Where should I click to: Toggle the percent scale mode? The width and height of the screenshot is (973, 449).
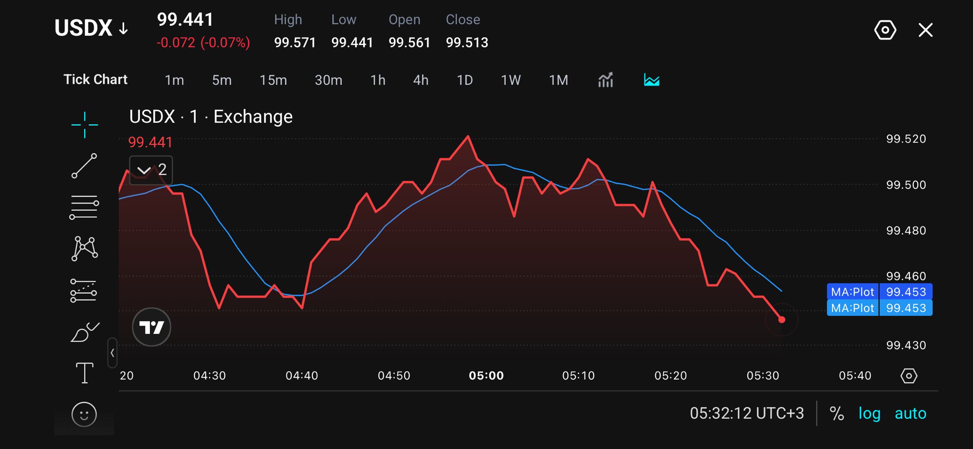836,413
